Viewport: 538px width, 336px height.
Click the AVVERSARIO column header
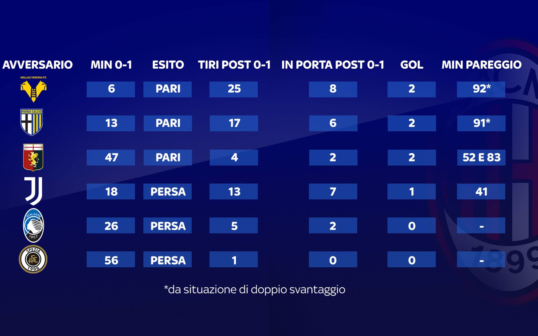tap(38, 65)
